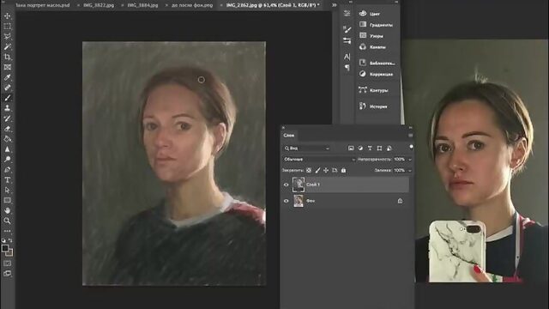The height and width of the screenshot is (309, 549).
Task: Select the Magic Wand tool
Action: [x=7, y=46]
